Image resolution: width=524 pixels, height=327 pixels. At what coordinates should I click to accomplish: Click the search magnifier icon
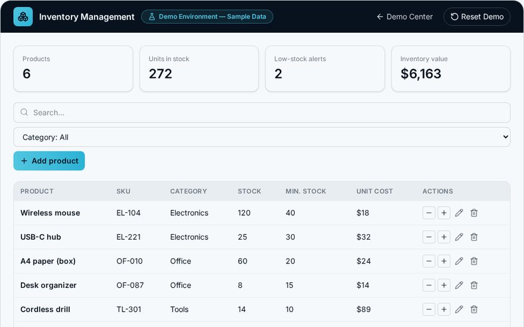(x=24, y=112)
